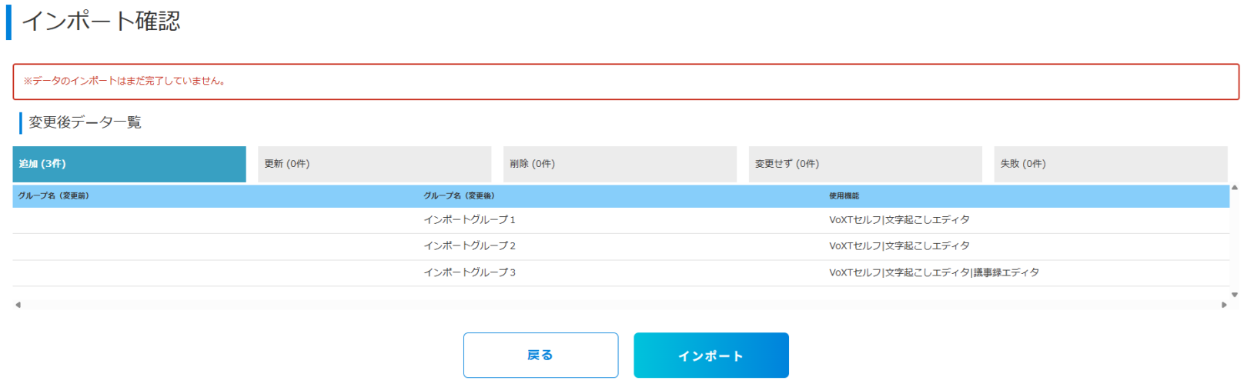Select the インポートグループ1 row
The width and height of the screenshot is (1247, 384).
[470, 220]
